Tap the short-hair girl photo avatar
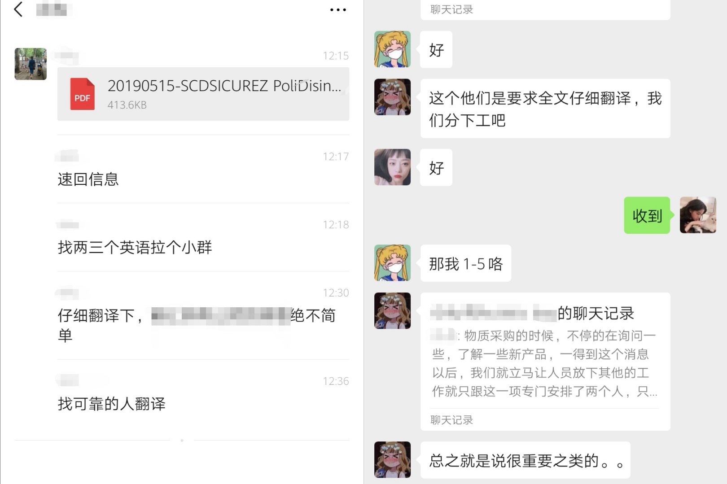This screenshot has width=727, height=484. click(393, 167)
